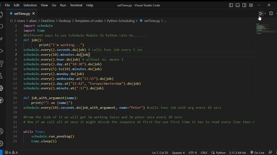277x155 pixels.
Task: Select the setTime.py editor tab
Action: pos(22,13)
